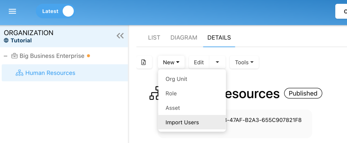This screenshot has width=347, height=143.
Task: Collapse the organization sidebar panel
Action: tap(120, 36)
